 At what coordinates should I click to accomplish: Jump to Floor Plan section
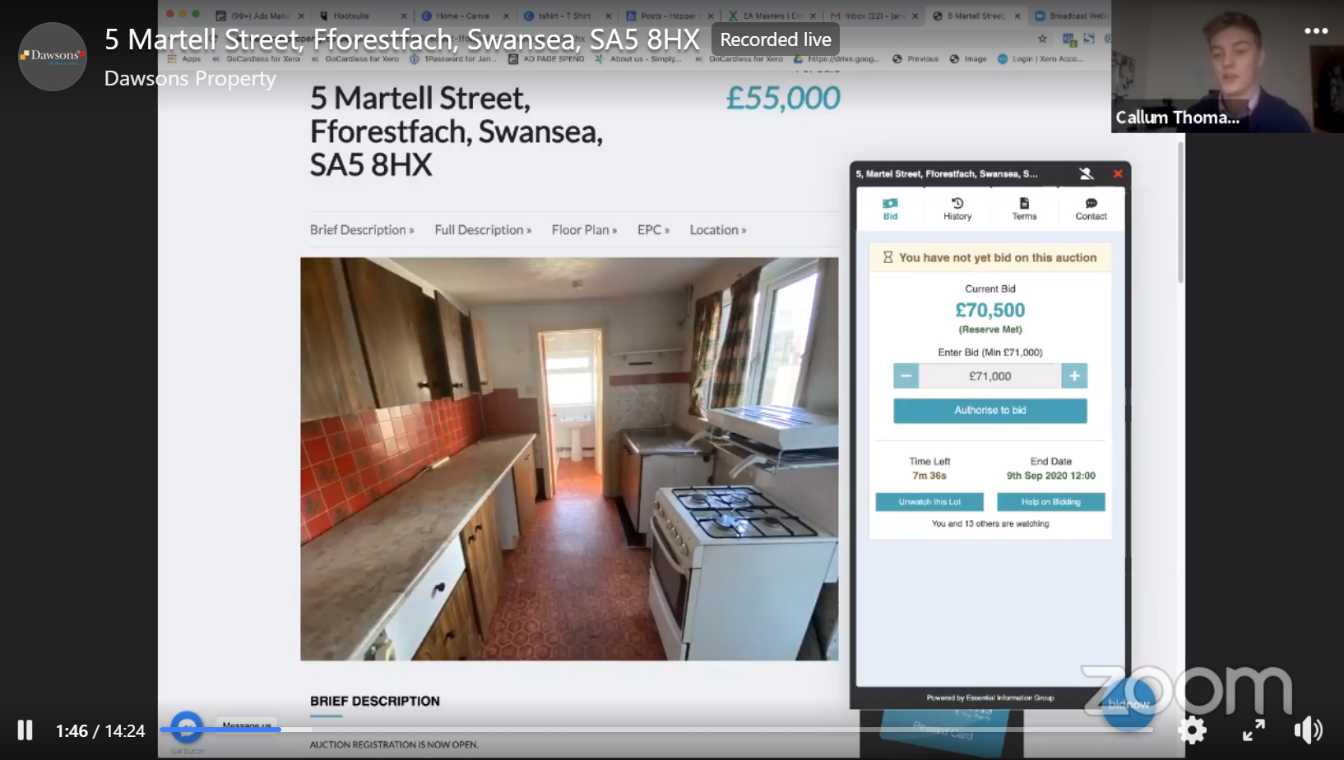(584, 230)
